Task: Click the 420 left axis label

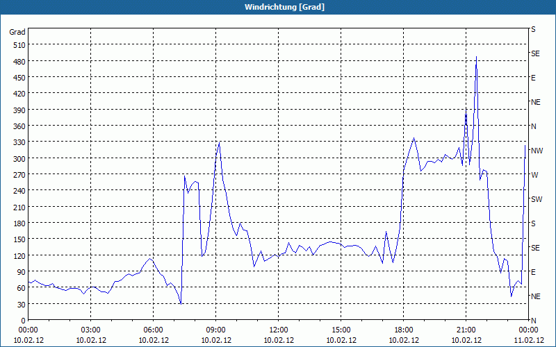Action: [19, 94]
